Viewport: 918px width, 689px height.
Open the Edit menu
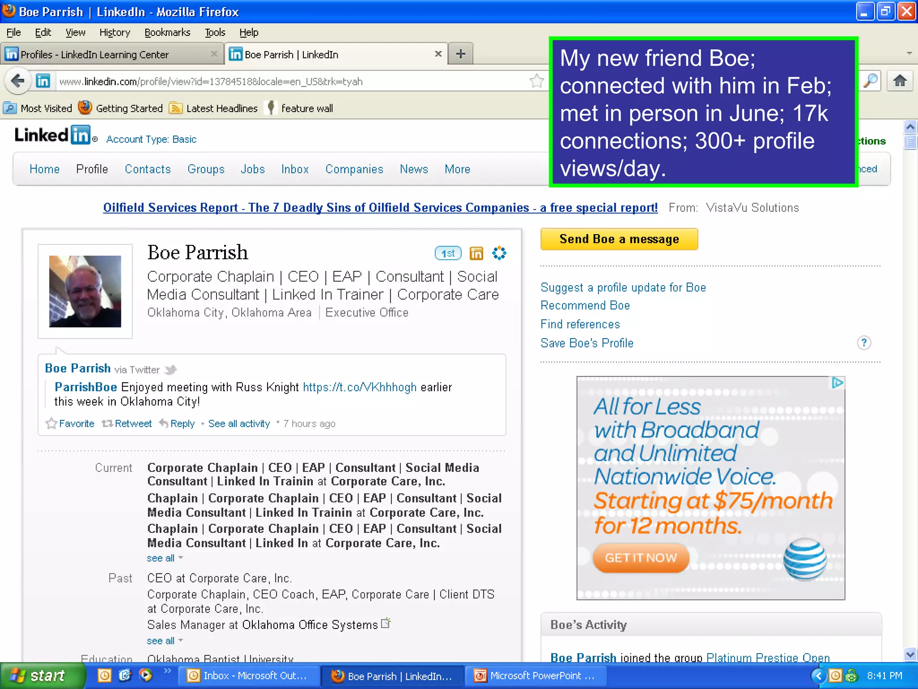click(43, 32)
